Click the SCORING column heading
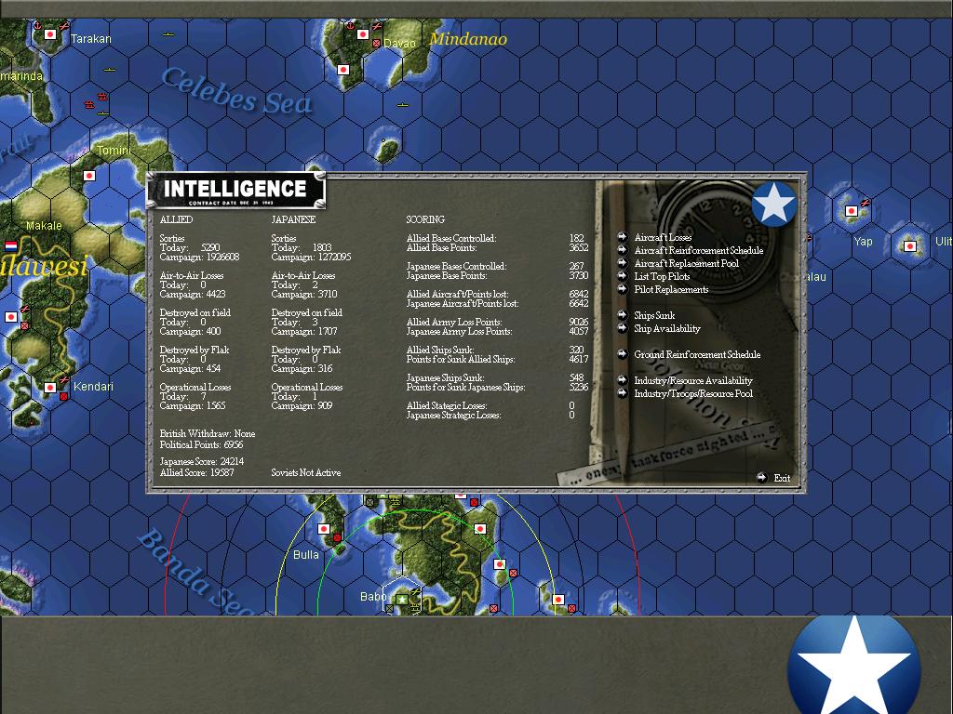Viewport: 953px width, 714px height. (x=425, y=219)
